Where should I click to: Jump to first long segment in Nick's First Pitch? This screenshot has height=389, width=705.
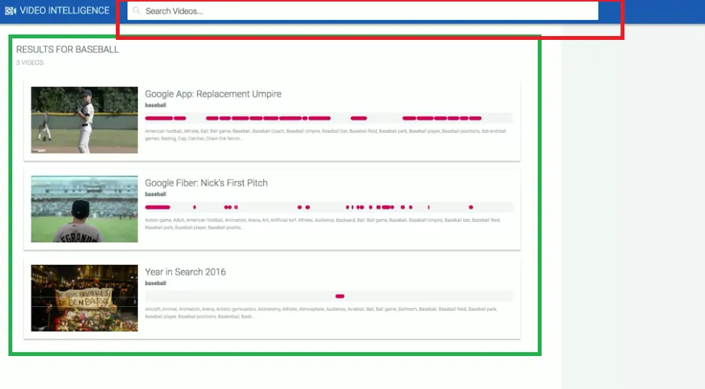(158, 207)
